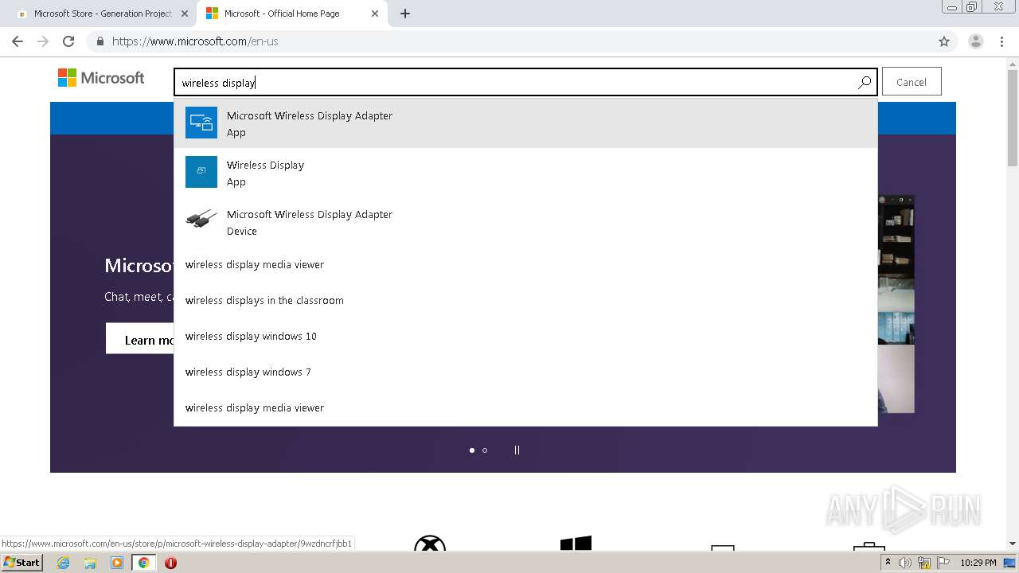This screenshot has width=1019, height=573.
Task: Launch Internet Explorer from taskbar
Action: (64, 563)
